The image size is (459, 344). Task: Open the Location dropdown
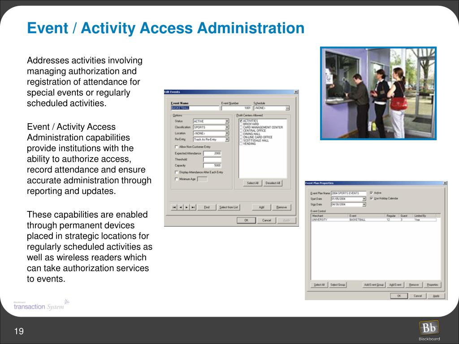pos(227,133)
